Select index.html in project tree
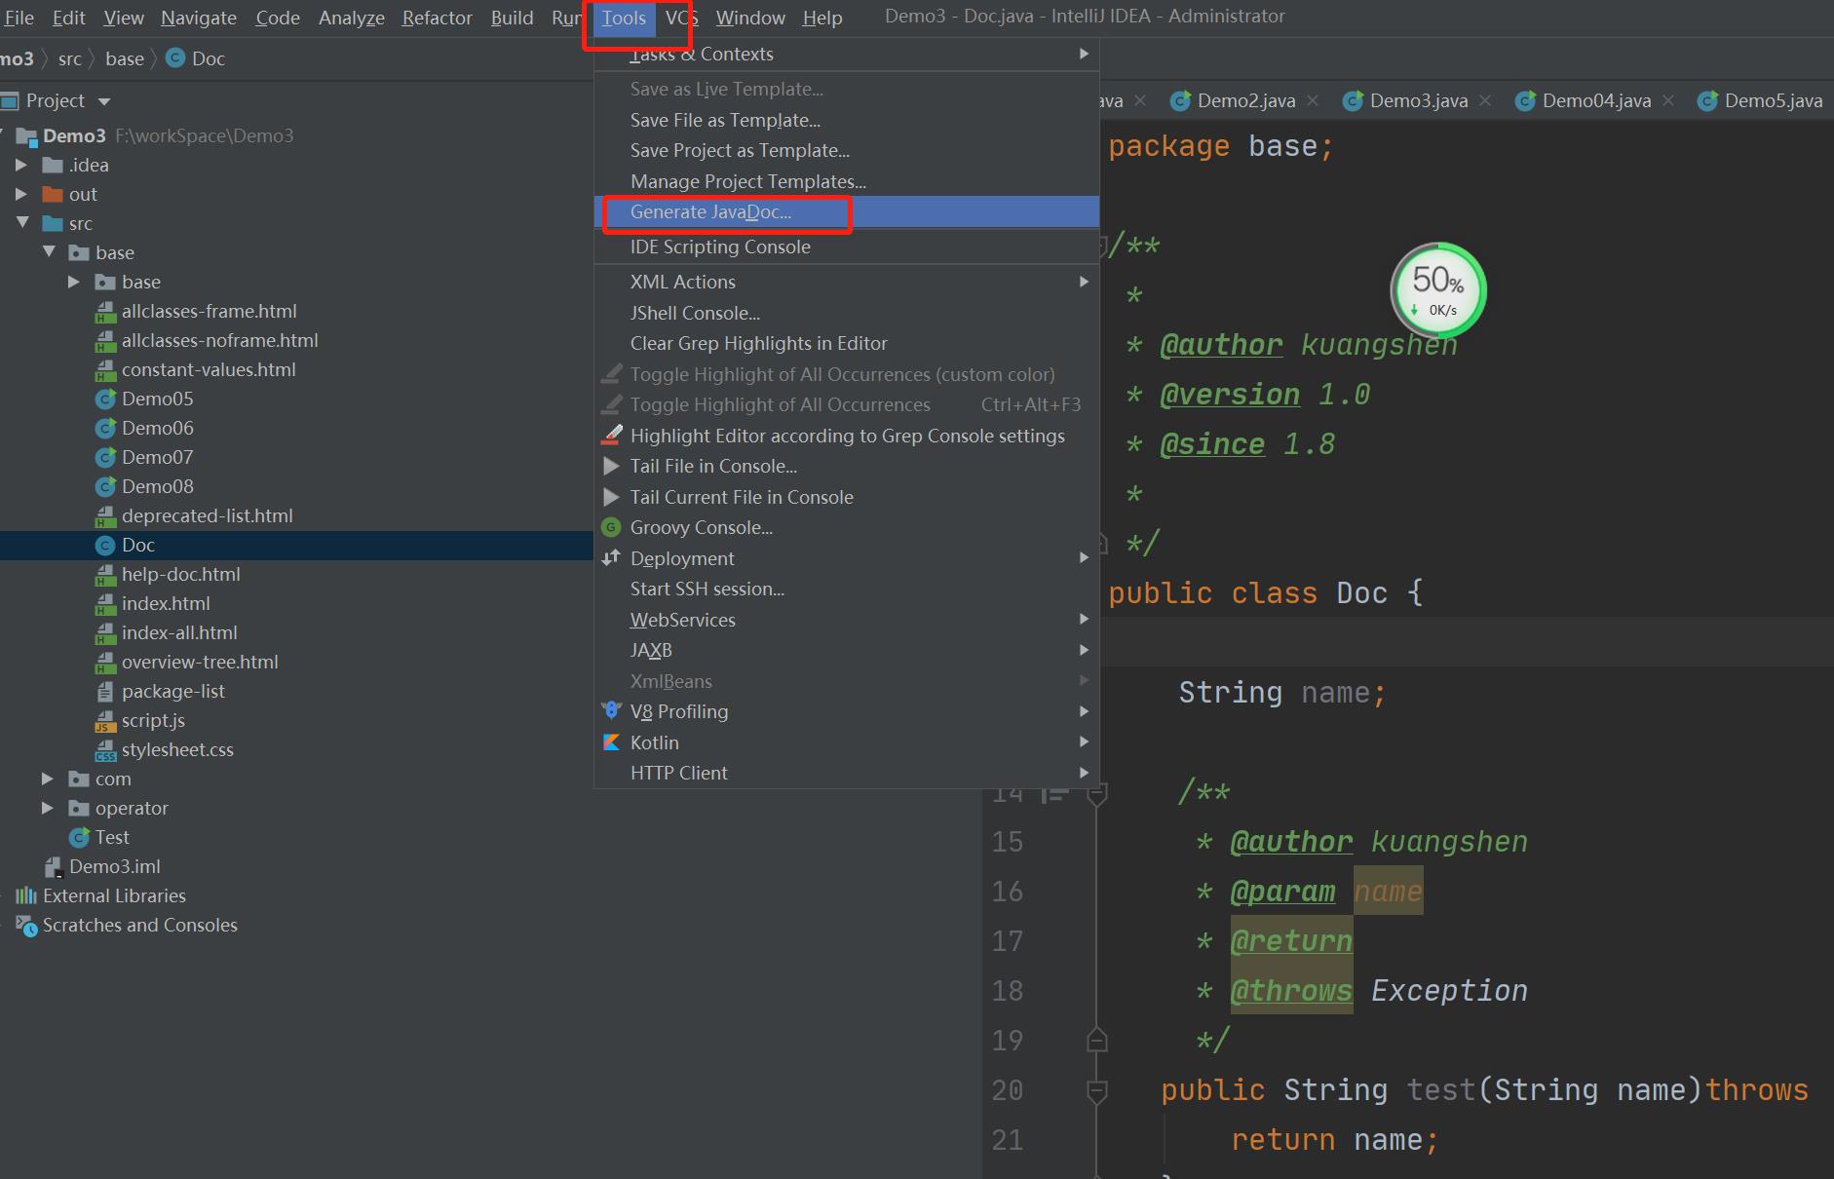 [x=166, y=603]
